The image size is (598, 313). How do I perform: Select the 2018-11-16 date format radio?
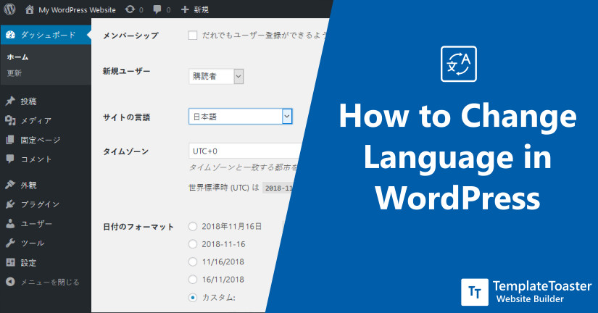point(193,244)
